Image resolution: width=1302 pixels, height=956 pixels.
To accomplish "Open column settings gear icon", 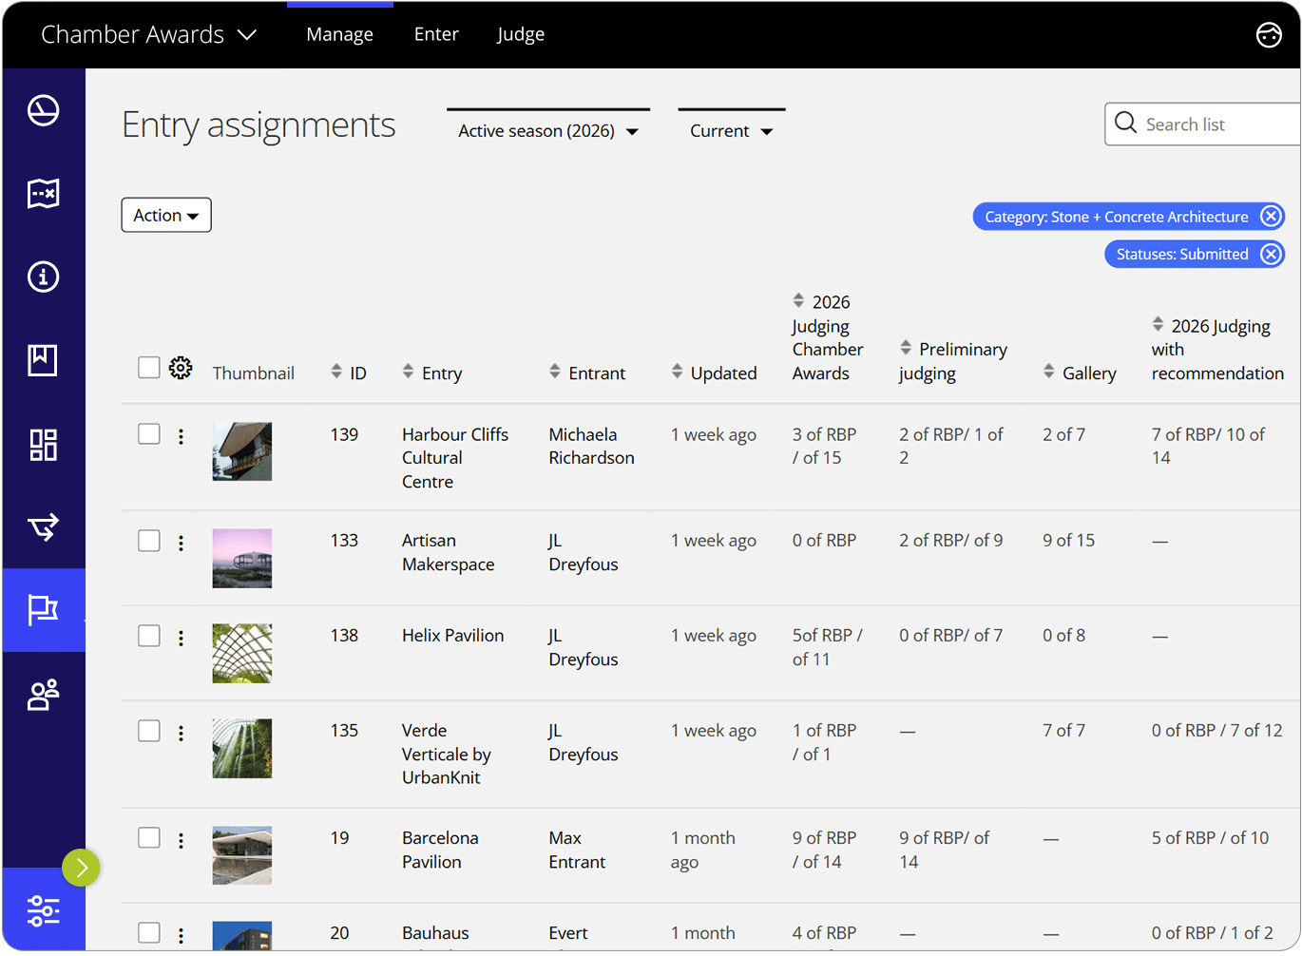I will pyautogui.click(x=181, y=368).
